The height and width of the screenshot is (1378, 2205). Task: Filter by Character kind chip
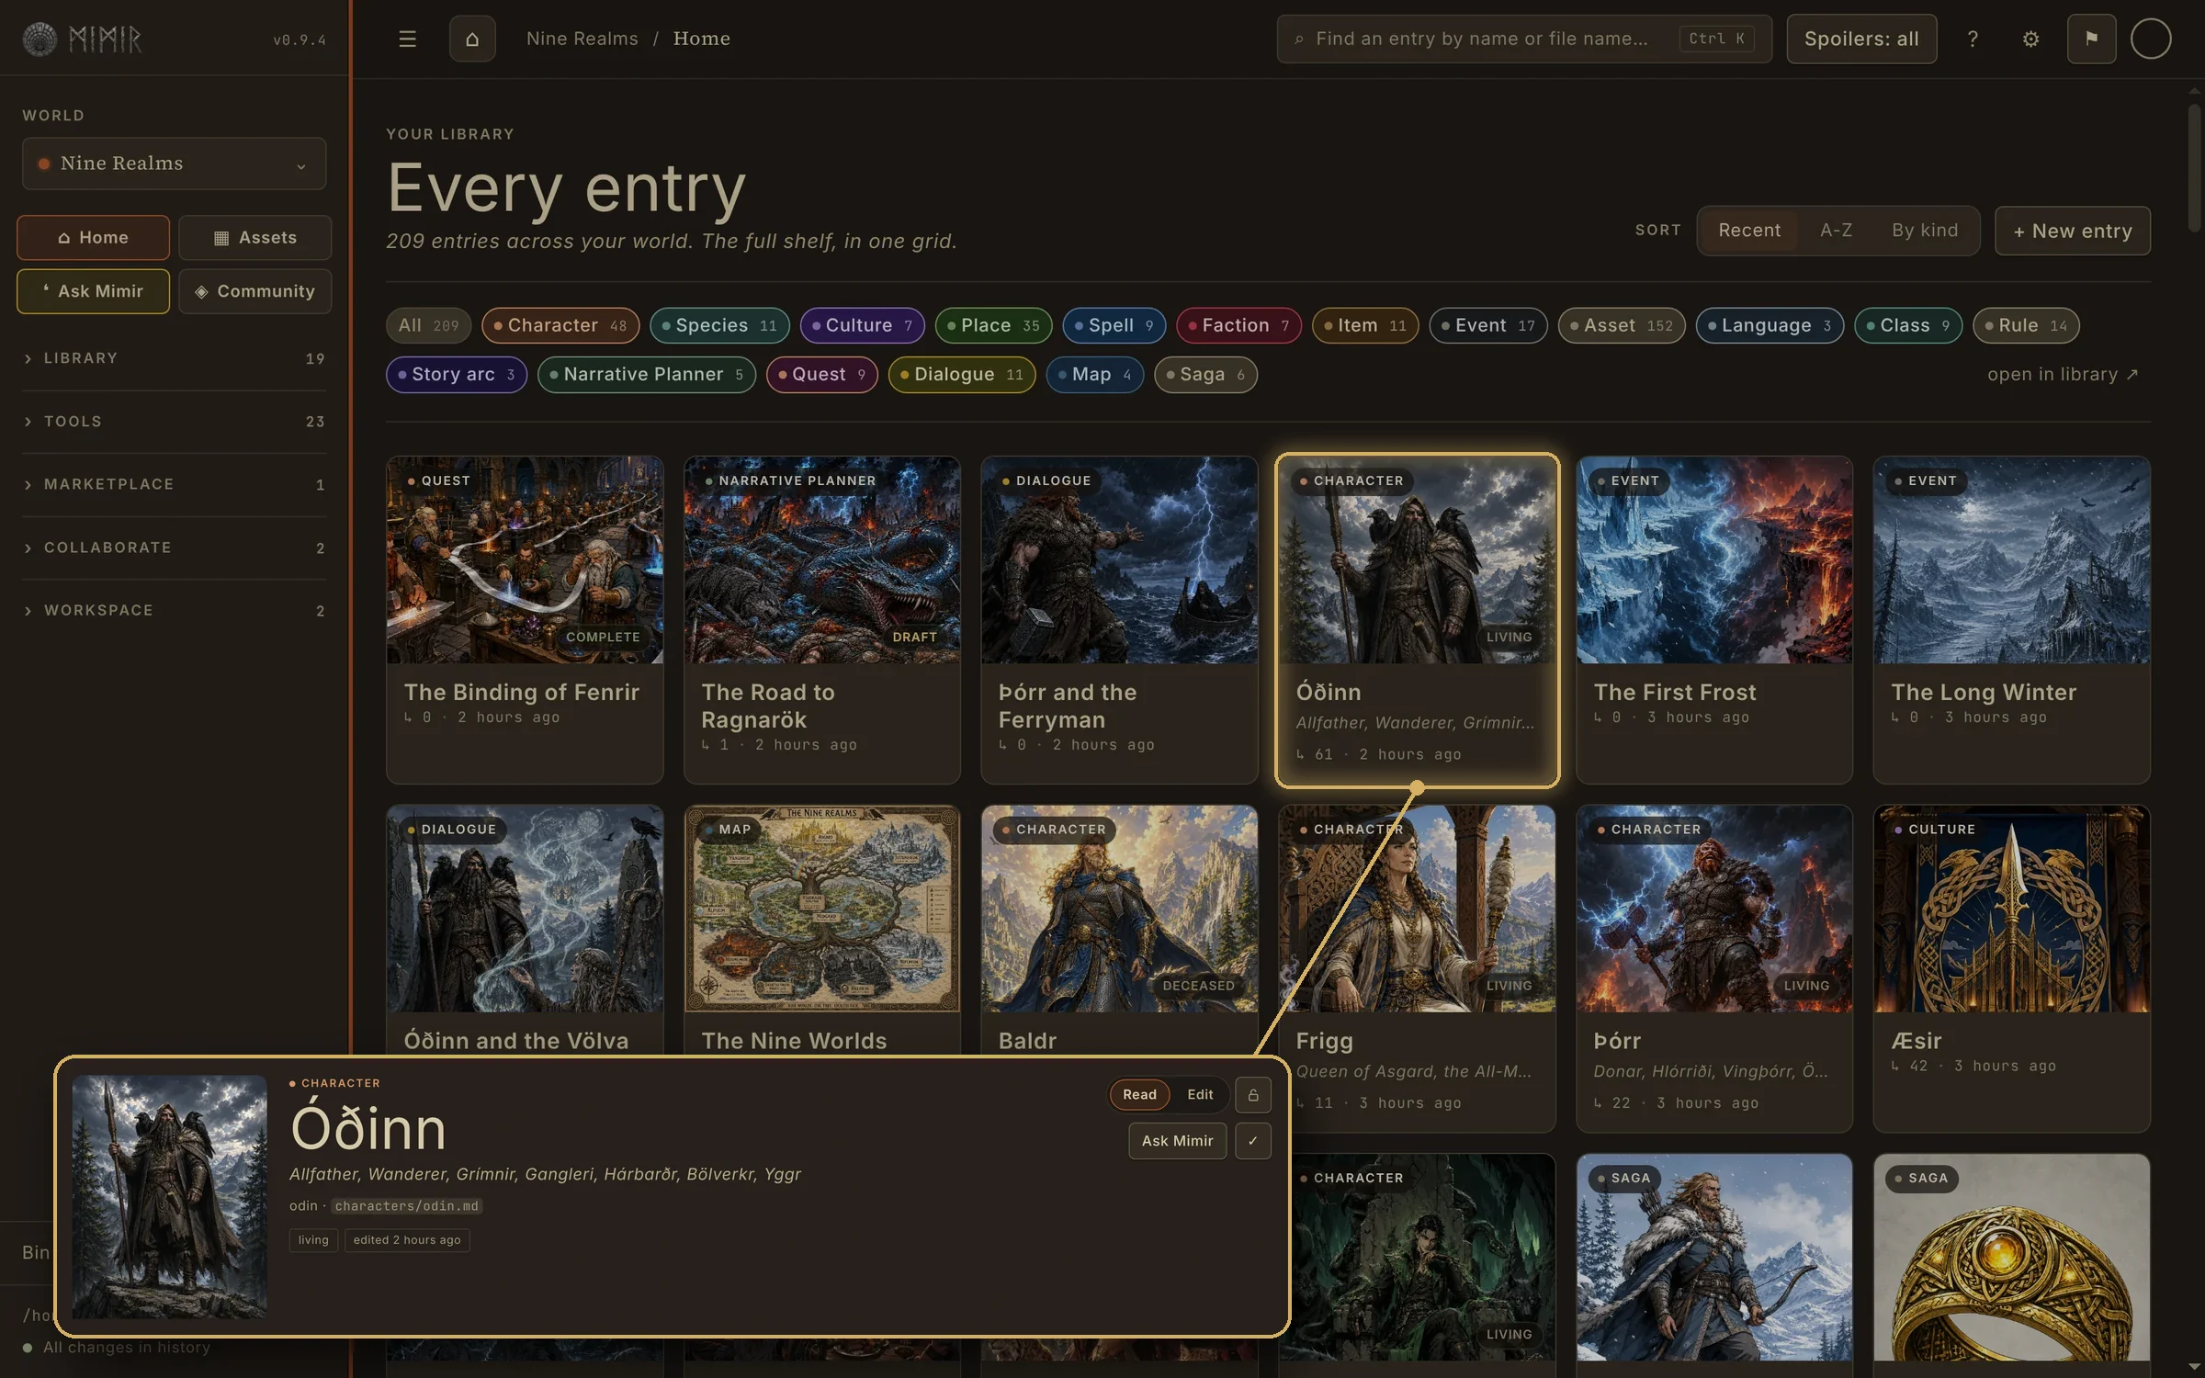coord(560,325)
